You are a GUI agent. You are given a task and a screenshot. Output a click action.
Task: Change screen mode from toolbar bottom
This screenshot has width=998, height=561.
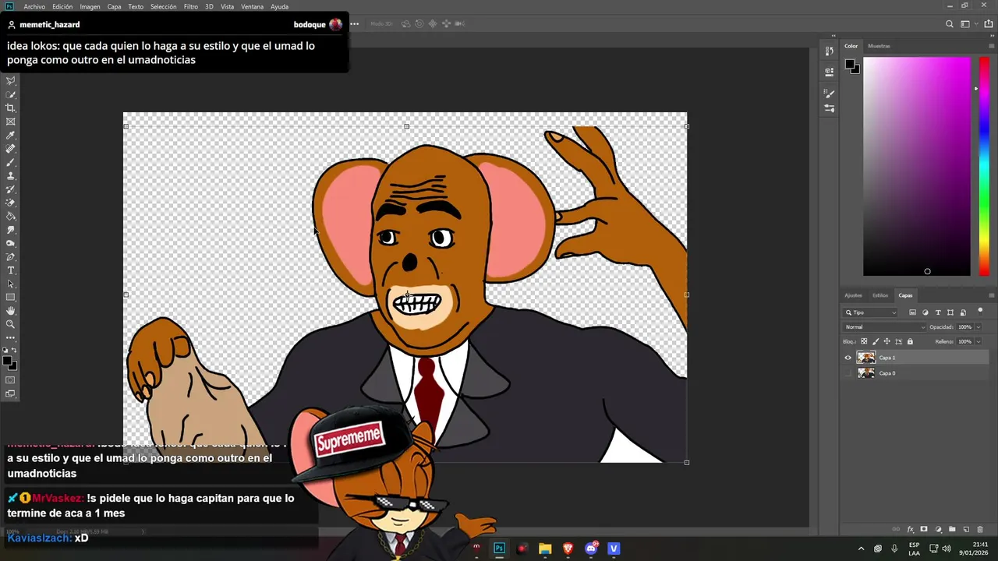pyautogui.click(x=11, y=394)
